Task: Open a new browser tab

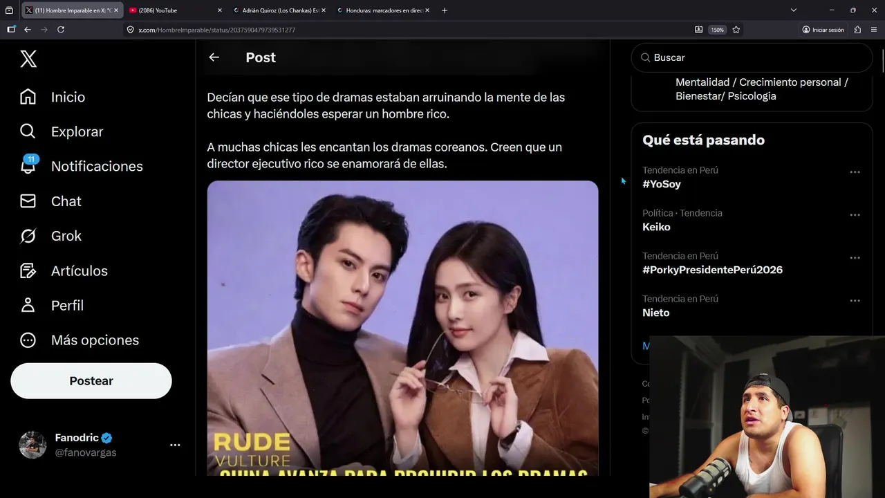Action: (445, 10)
